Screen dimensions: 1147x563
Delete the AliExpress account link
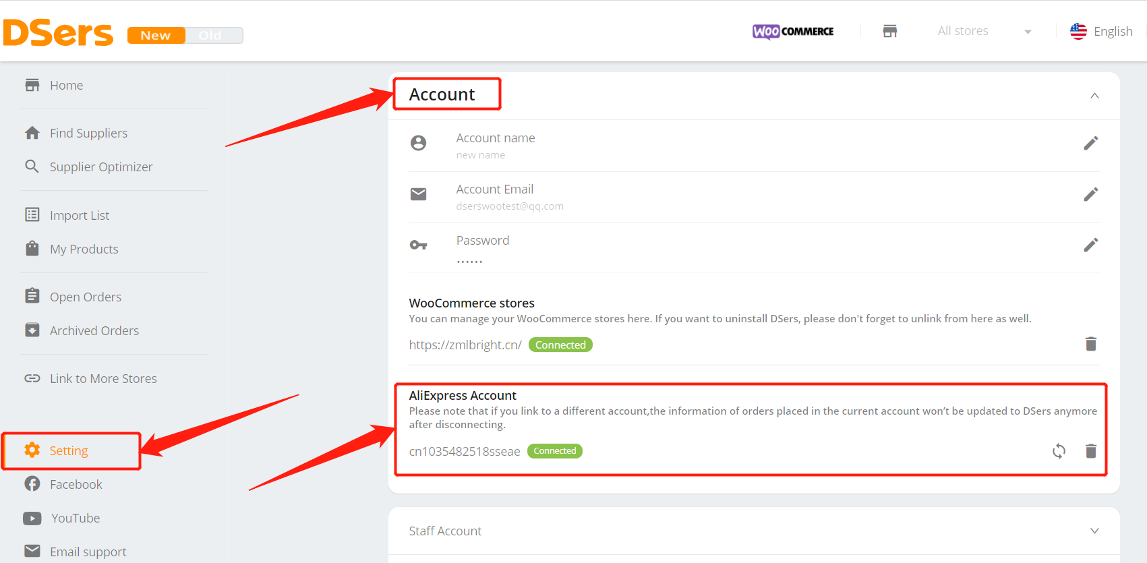[x=1091, y=451]
